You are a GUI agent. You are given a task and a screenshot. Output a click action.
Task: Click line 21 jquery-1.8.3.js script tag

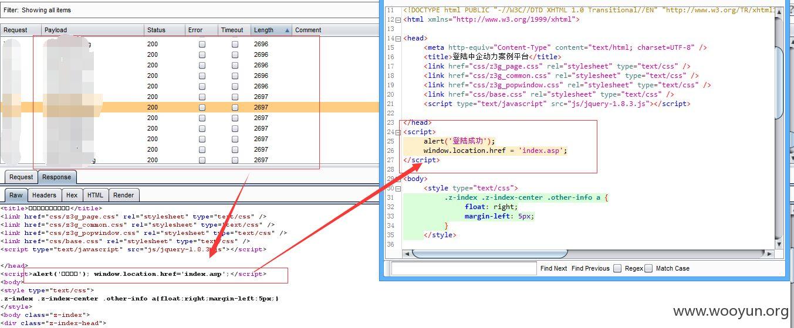coord(557,104)
